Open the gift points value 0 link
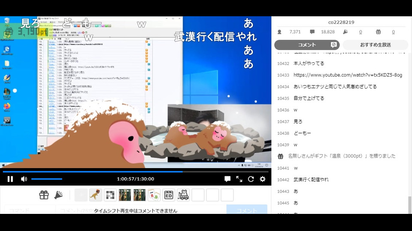Screen dimensions: 412x231 click(394, 32)
